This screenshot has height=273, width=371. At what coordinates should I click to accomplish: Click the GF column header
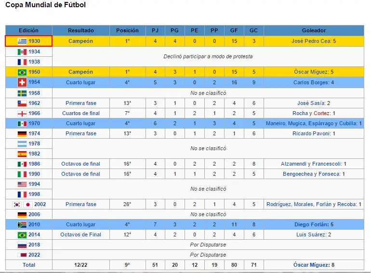click(x=234, y=30)
